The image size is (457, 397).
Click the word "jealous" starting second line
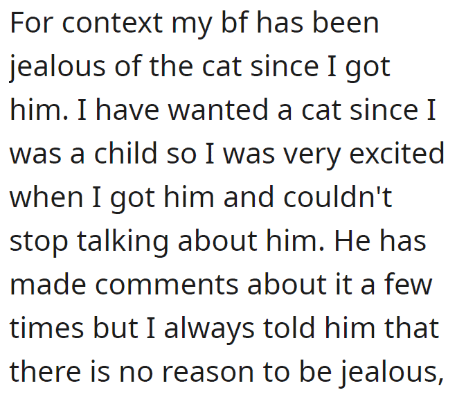click(57, 67)
